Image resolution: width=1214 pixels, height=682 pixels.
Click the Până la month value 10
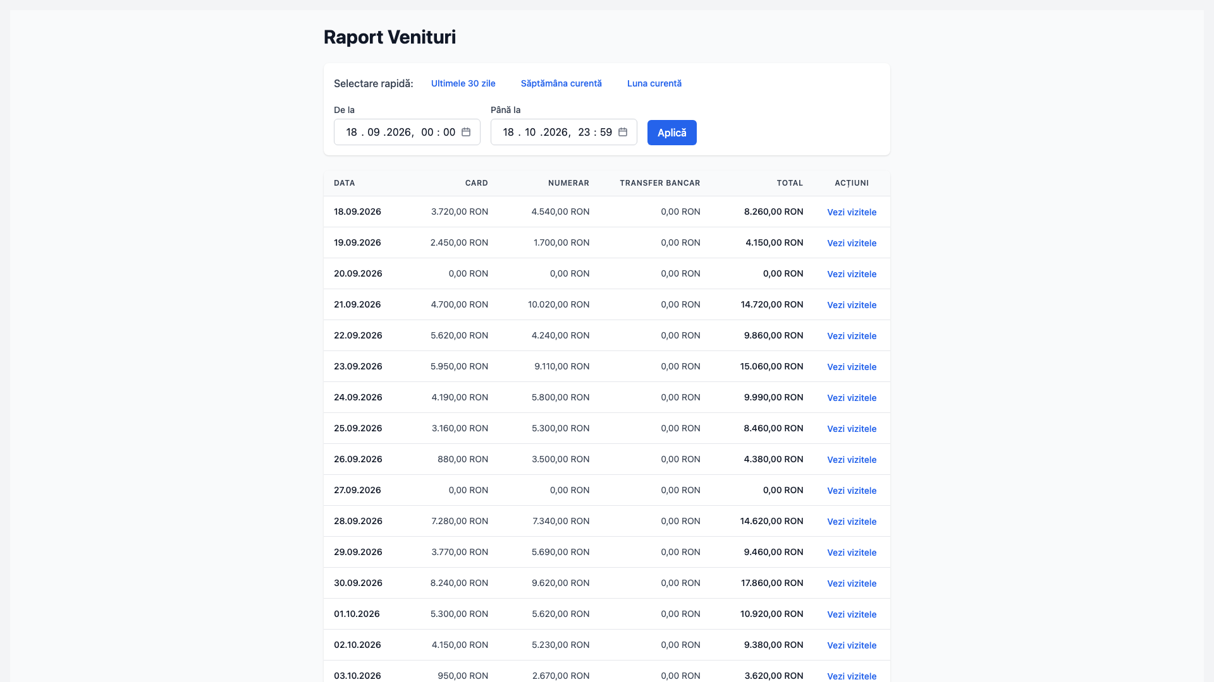point(530,132)
